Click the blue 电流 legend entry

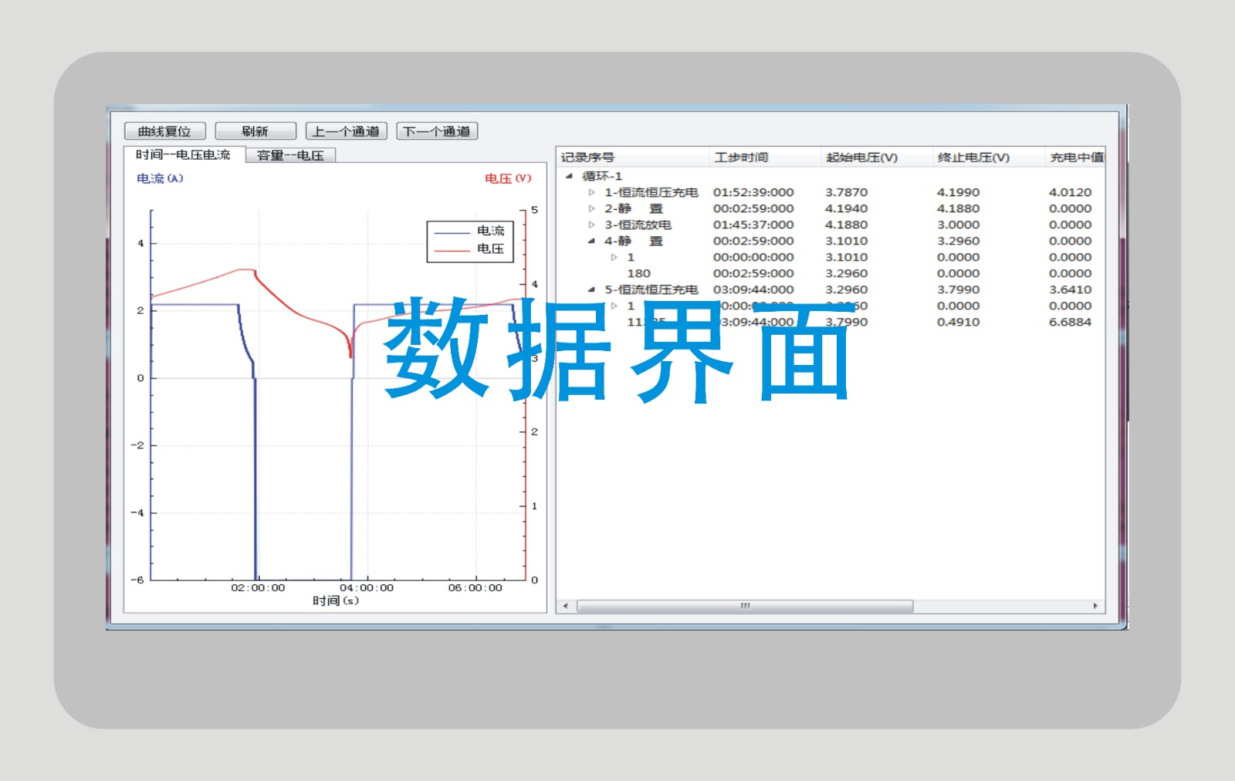click(x=469, y=231)
